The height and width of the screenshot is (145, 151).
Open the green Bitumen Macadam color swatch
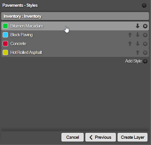(5, 26)
